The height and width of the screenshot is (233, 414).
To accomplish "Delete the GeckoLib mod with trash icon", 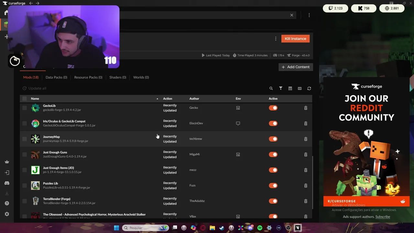I will (x=306, y=108).
